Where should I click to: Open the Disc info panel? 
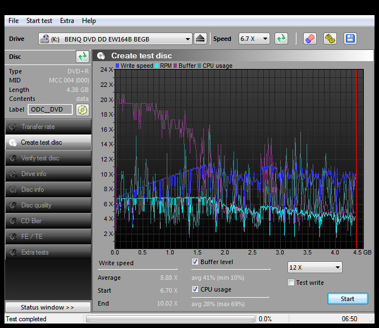48,190
